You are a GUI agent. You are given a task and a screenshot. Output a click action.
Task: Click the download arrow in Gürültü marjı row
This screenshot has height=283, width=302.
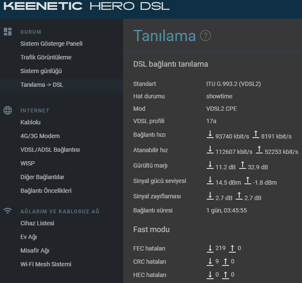point(210,165)
